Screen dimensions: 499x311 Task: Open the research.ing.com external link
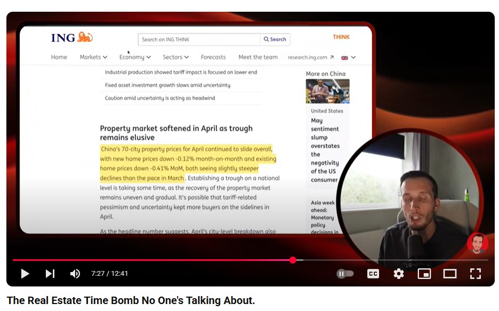tap(311, 58)
